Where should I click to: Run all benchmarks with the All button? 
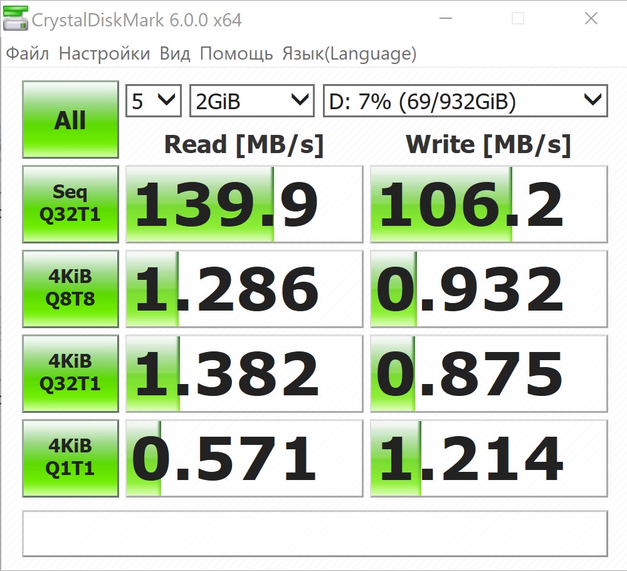[x=70, y=120]
